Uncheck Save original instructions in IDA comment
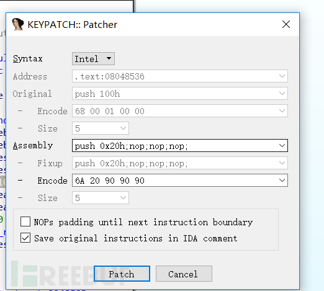This screenshot has height=291, width=324. point(25,238)
